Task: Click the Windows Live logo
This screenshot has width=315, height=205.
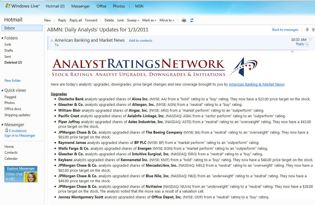Action: click(x=23, y=6)
